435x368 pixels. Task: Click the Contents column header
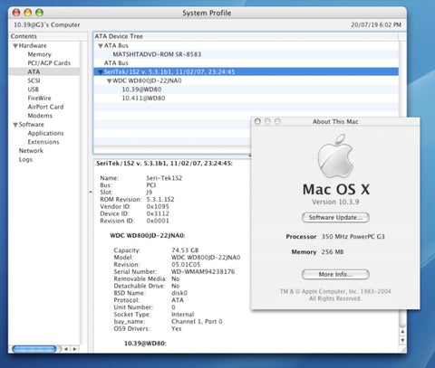tap(48, 36)
